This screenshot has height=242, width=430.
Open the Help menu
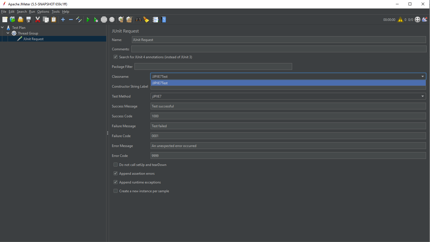coord(66,12)
